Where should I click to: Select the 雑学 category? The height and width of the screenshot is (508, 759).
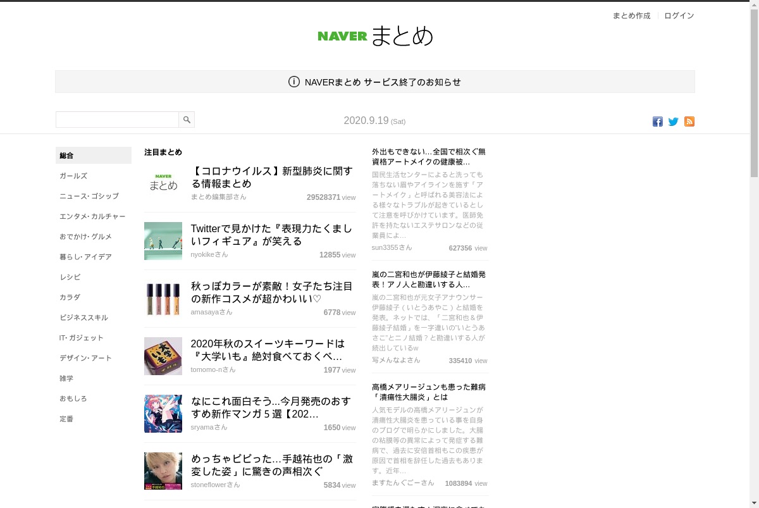coord(66,378)
